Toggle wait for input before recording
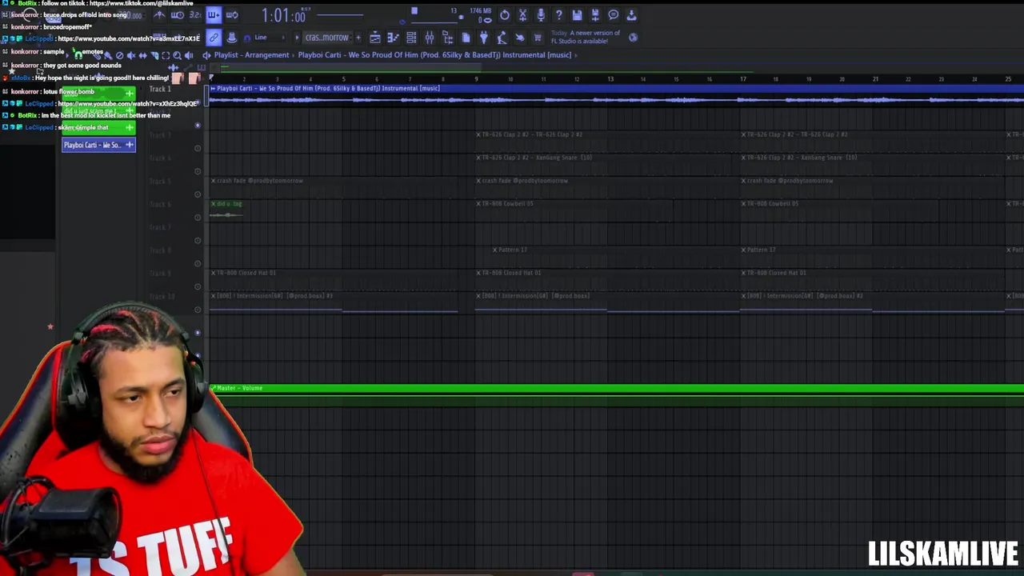1024x576 pixels. (178, 15)
